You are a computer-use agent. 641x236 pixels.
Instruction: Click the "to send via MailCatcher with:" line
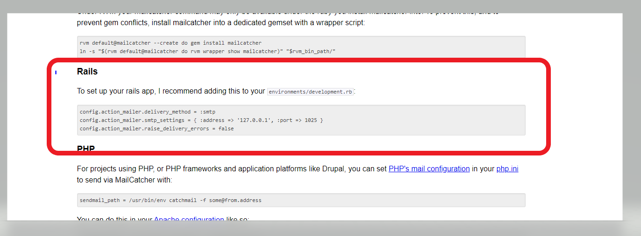click(125, 180)
